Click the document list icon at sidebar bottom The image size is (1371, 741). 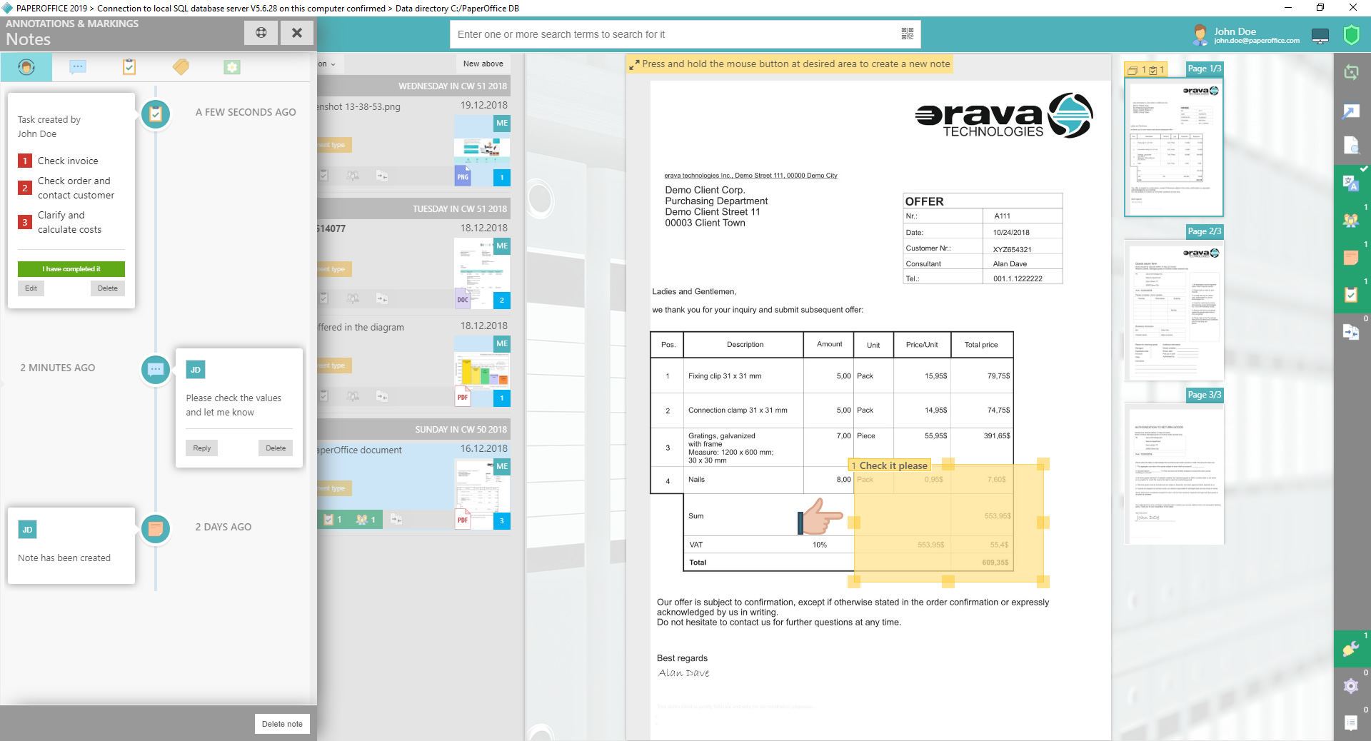pos(1351,723)
